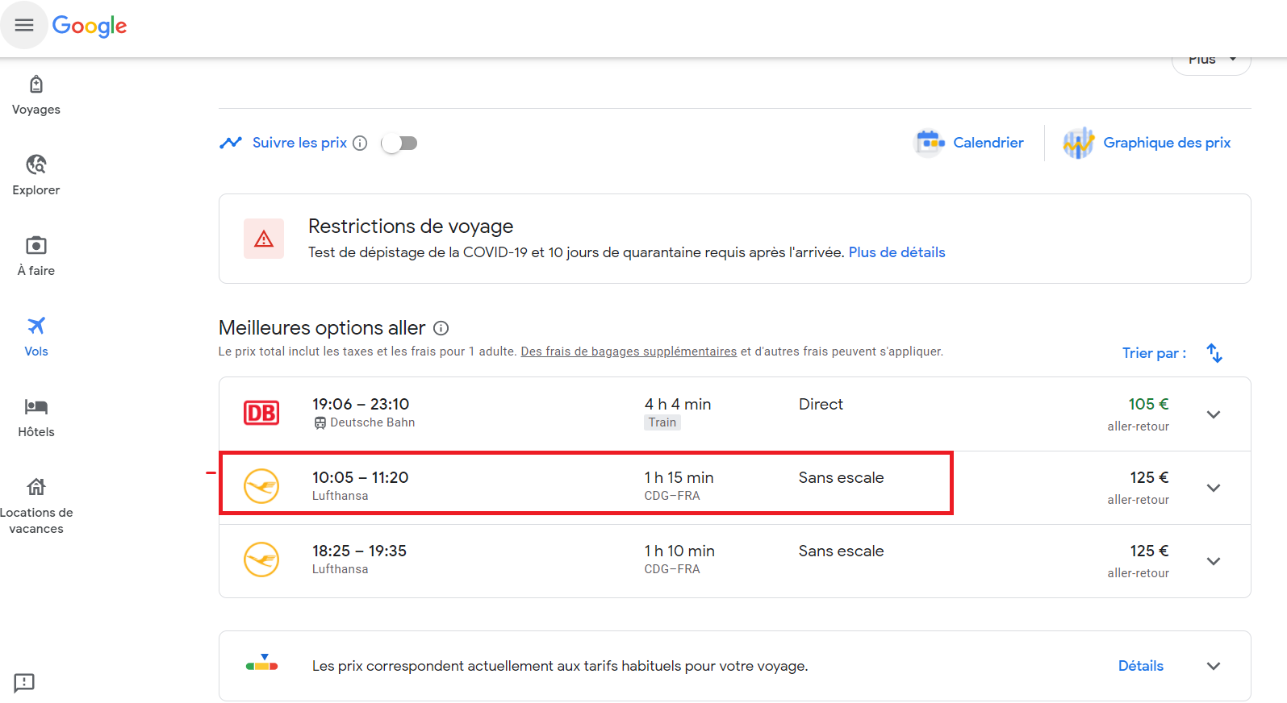The image size is (1287, 703).
Task: Open the Plus filters dropdown
Action: coord(1211,61)
